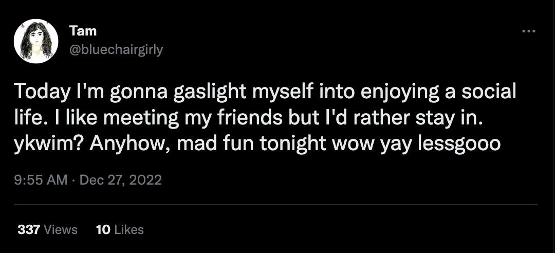Viewport: 555px width, 253px height.
Task: Open the display name Tam profile
Action: (x=83, y=31)
